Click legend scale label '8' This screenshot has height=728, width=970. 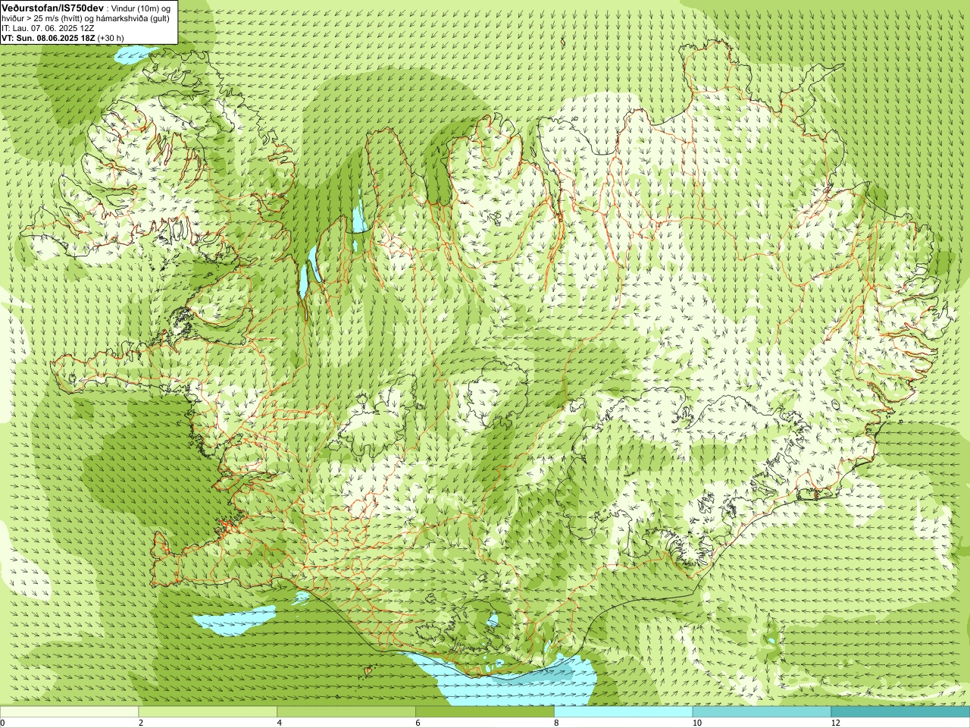(x=557, y=723)
